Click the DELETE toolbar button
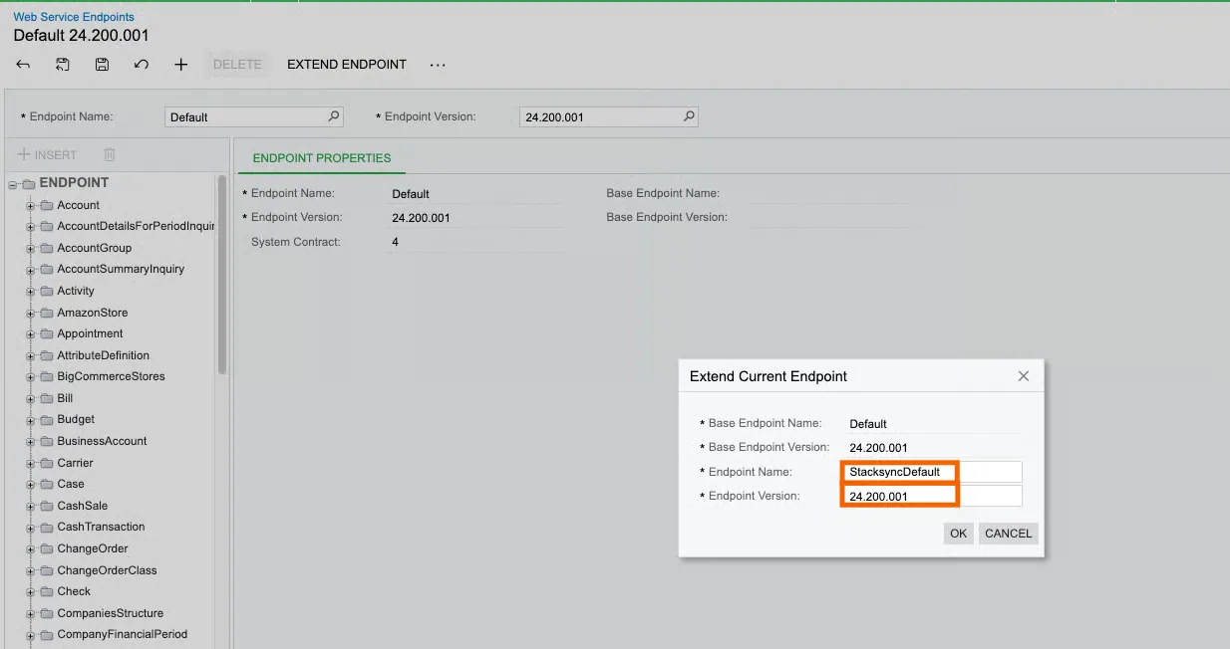Viewport: 1230px width, 649px height. (237, 65)
